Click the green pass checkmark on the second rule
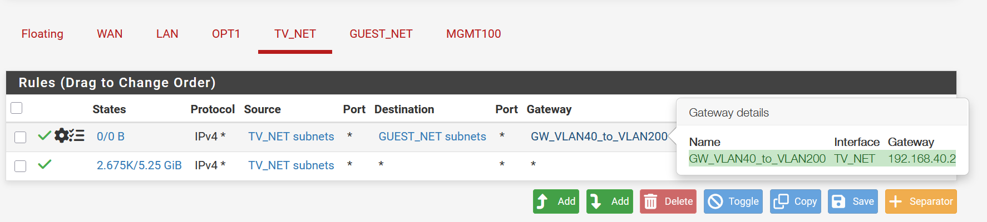This screenshot has width=987, height=222. pos(45,164)
